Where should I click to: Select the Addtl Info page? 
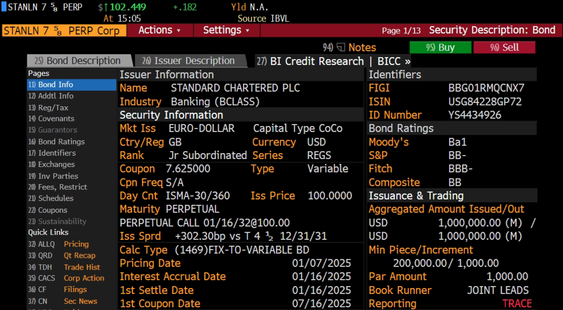point(51,96)
